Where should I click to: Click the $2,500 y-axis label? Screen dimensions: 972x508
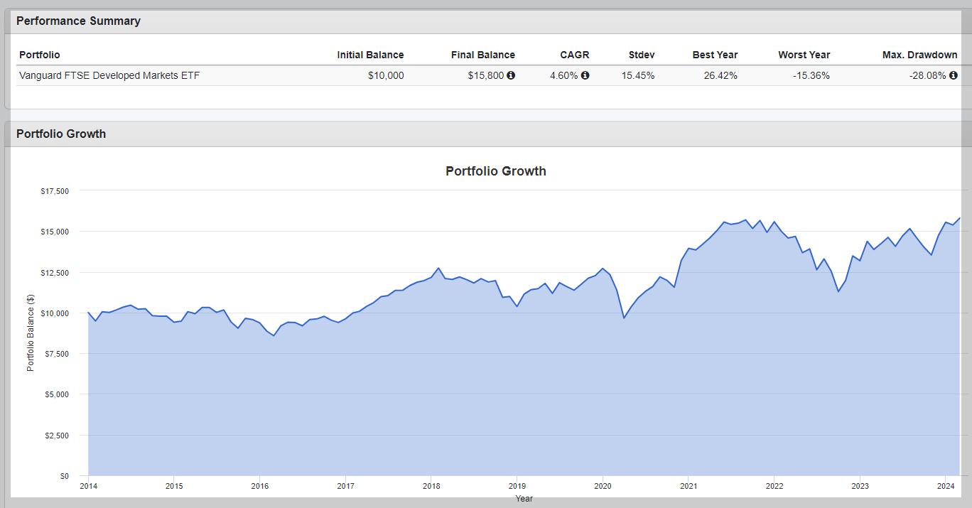click(57, 436)
